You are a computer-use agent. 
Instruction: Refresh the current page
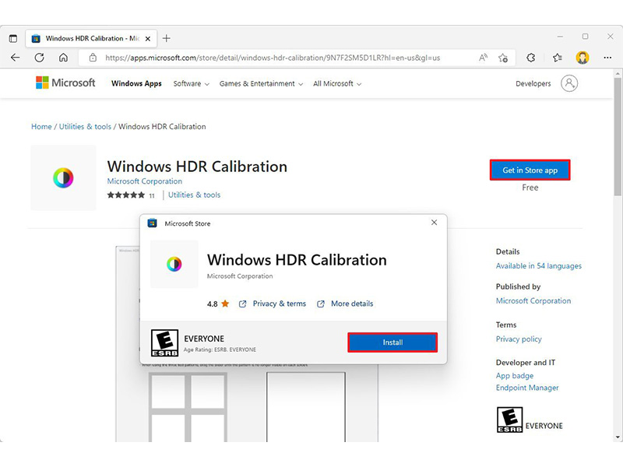pyautogui.click(x=40, y=58)
